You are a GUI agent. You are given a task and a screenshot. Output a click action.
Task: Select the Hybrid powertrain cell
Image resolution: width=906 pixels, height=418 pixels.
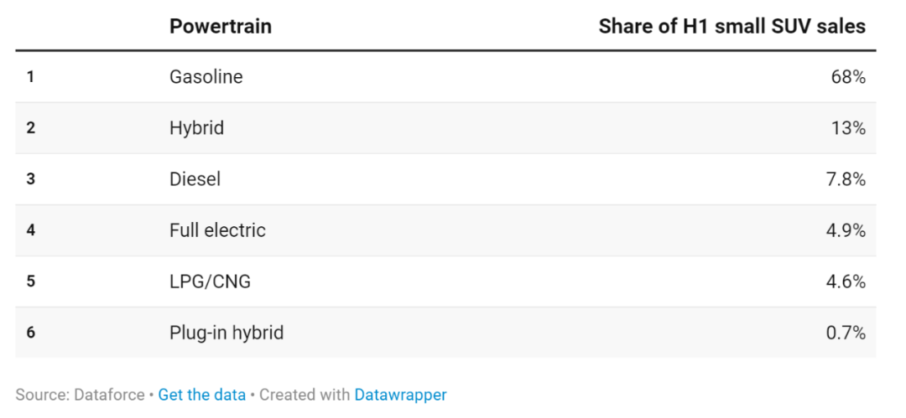coord(196,128)
